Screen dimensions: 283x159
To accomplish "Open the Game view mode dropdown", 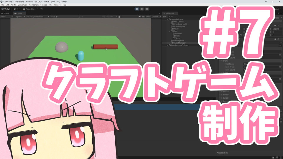I will (x=6, y=16).
